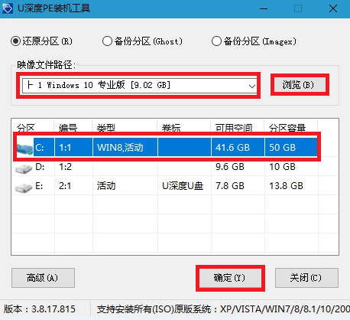The width and height of the screenshot is (350, 320).
Task: Click the 9.6 GB free space cell
Action: [x=230, y=167]
